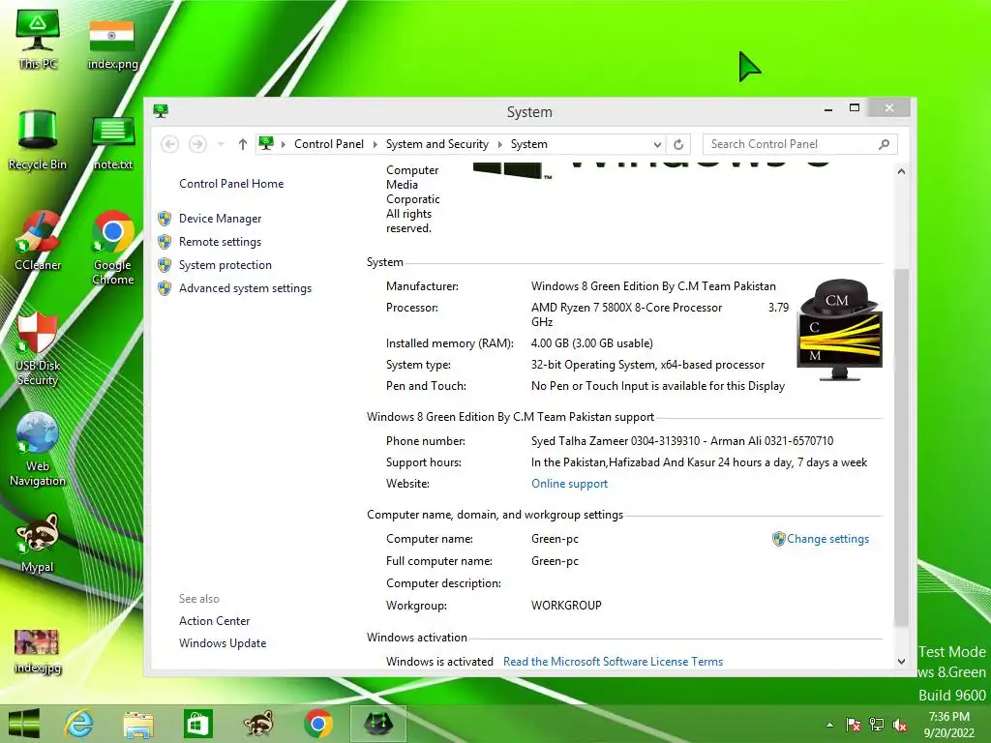Click the CM team logo image
The height and width of the screenshot is (743, 991).
(x=840, y=329)
